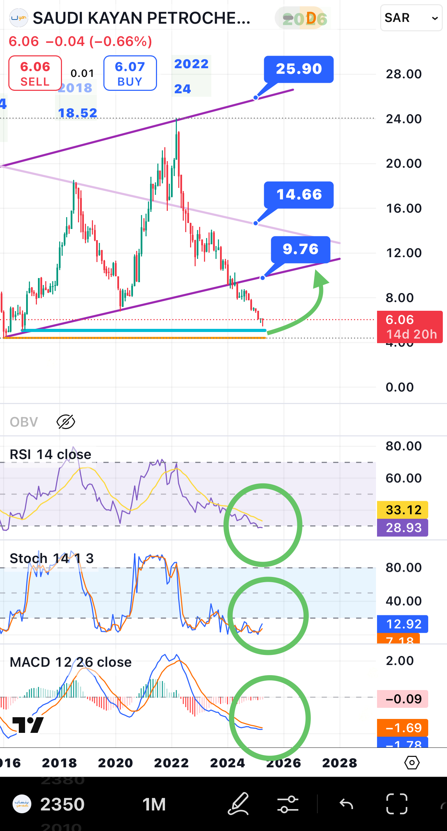
Task: Select the MACD 12 26 close label
Action: [x=71, y=662]
